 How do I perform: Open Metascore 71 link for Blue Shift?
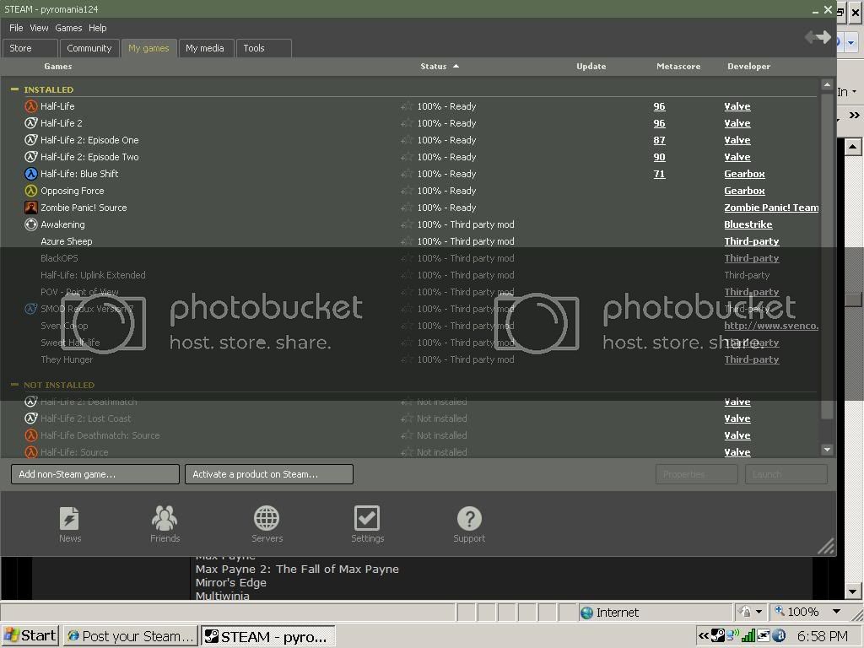(659, 174)
